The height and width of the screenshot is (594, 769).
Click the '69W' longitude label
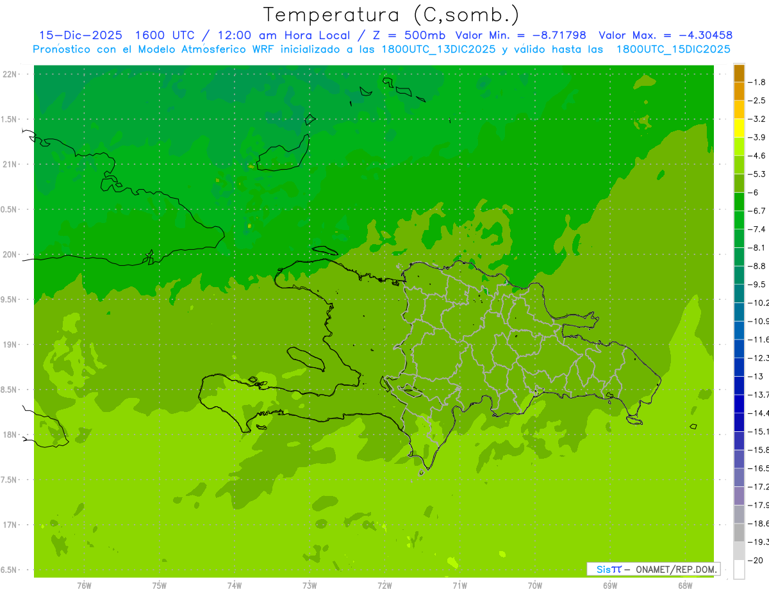coord(610,586)
